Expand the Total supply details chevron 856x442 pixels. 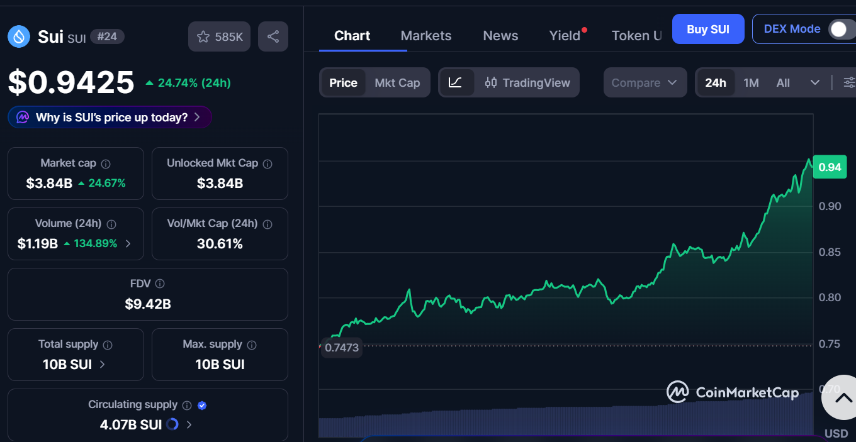(x=103, y=364)
